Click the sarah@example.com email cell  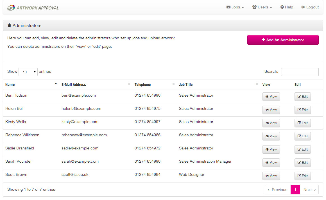click(80, 161)
